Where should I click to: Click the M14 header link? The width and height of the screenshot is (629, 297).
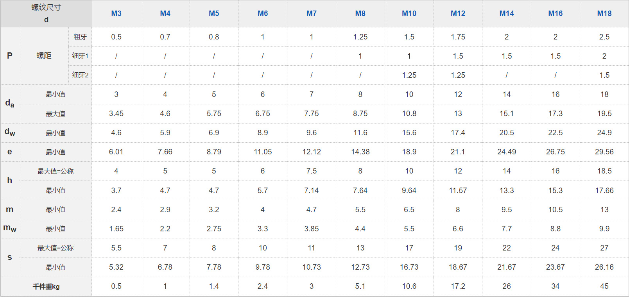[507, 13]
